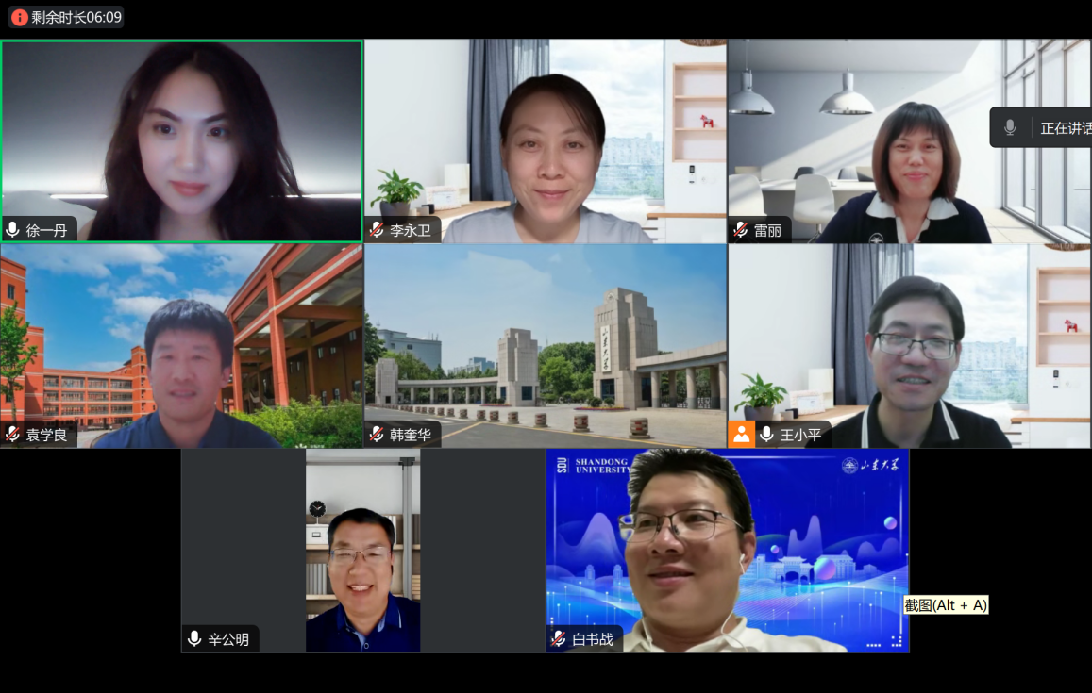The height and width of the screenshot is (693, 1092).
Task: Click the name label 白书战
Action: click(x=593, y=639)
